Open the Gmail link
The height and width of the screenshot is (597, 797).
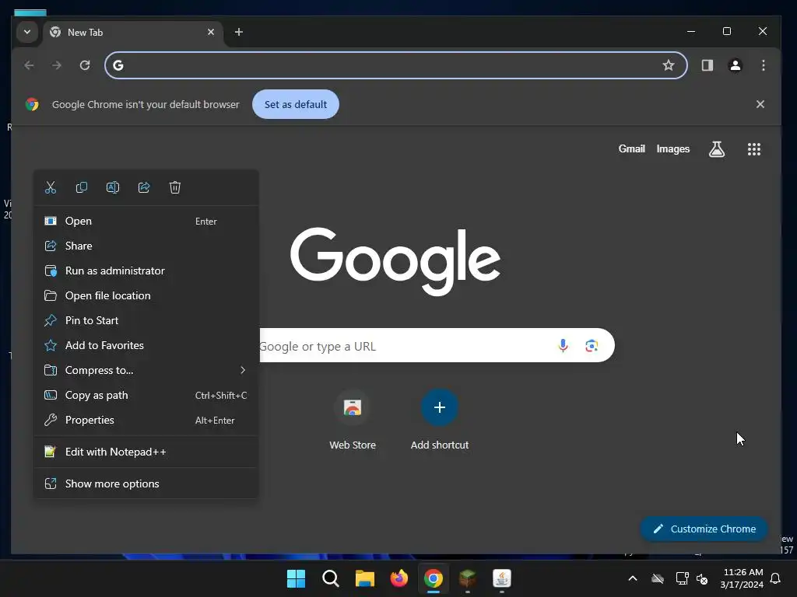(x=632, y=148)
